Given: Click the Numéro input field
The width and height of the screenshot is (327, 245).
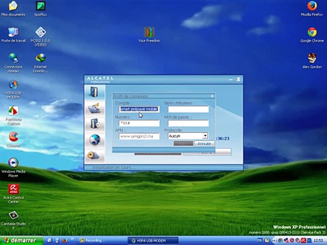Looking at the screenshot, I should (x=139, y=123).
